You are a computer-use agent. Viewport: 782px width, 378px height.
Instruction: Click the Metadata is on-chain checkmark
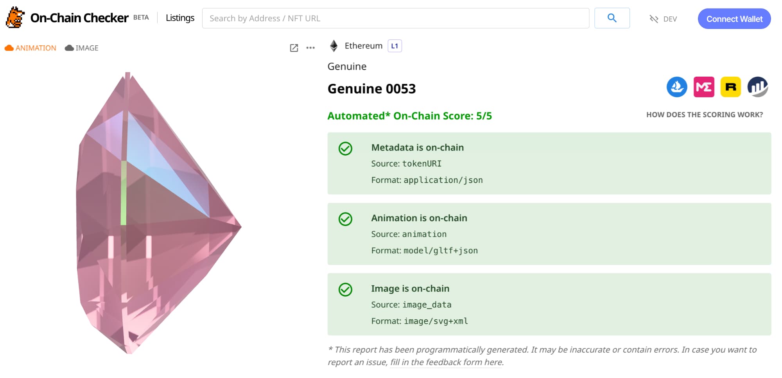[345, 149]
